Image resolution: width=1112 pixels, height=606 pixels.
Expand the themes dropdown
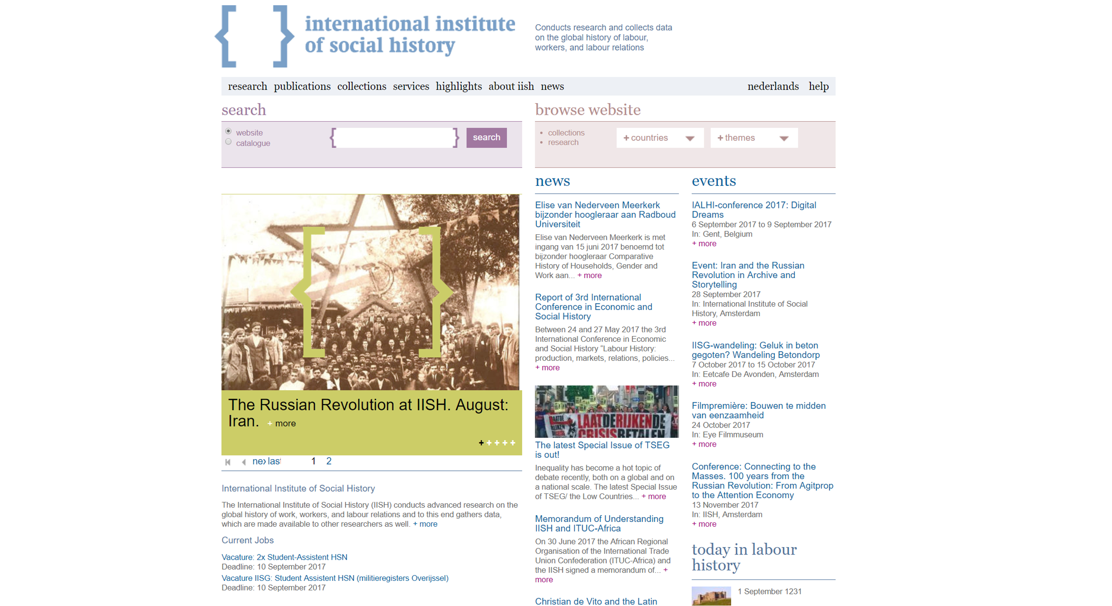(754, 138)
